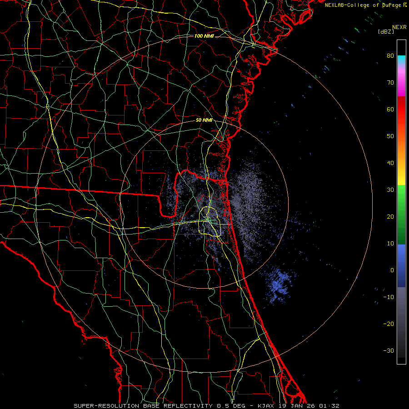The height and width of the screenshot is (409, 409).
Task: Click the bright blue offshore radar echo cluster
Action: pyautogui.click(x=279, y=285)
